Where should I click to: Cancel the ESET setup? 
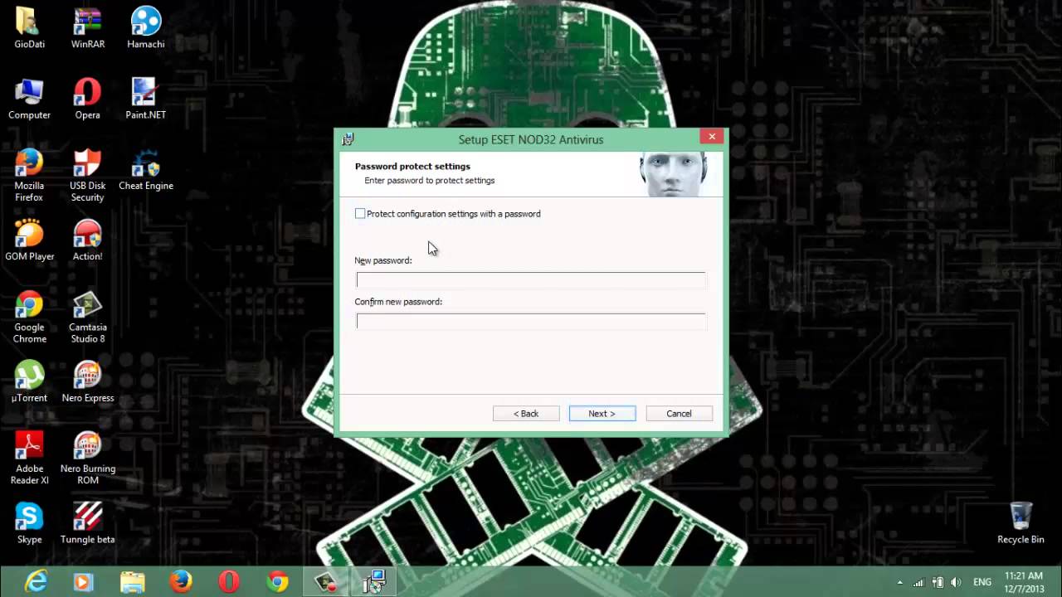tap(679, 414)
